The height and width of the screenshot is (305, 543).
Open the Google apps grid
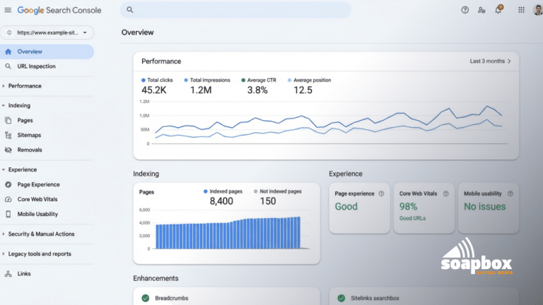click(521, 10)
